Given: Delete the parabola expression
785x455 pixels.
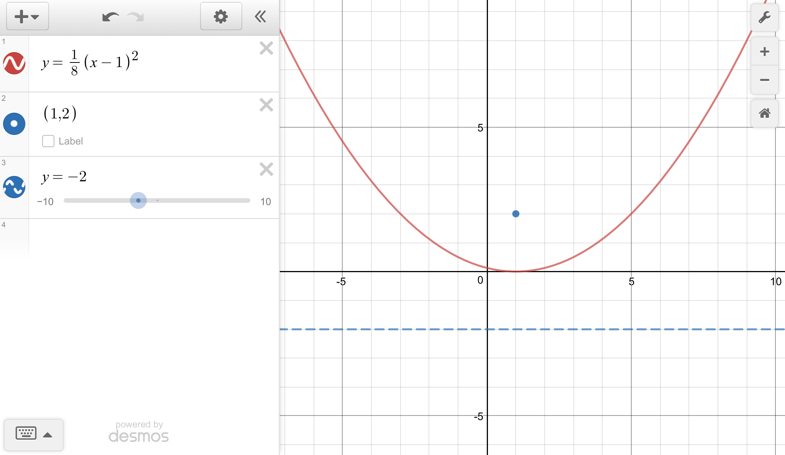Looking at the screenshot, I should [266, 49].
